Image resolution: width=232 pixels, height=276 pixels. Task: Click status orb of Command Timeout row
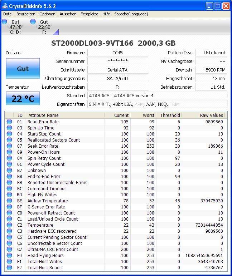tap(9, 188)
